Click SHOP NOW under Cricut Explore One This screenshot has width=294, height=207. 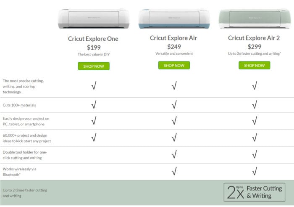(94, 66)
